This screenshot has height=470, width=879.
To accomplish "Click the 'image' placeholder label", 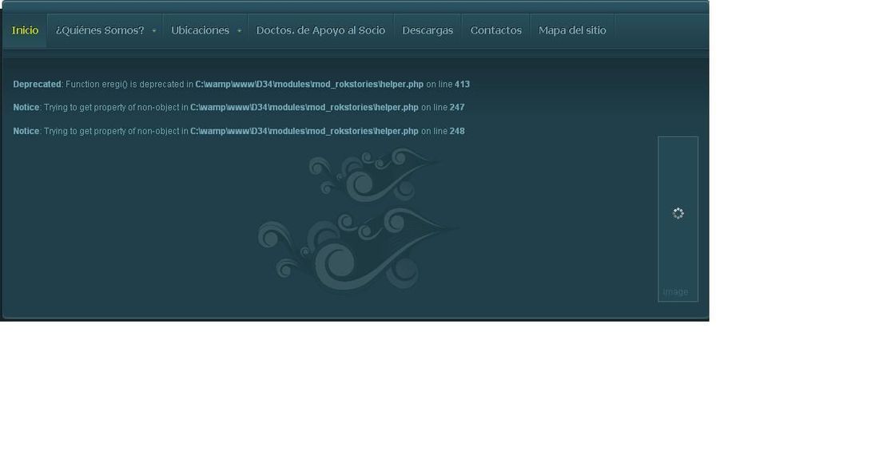I will (675, 291).
